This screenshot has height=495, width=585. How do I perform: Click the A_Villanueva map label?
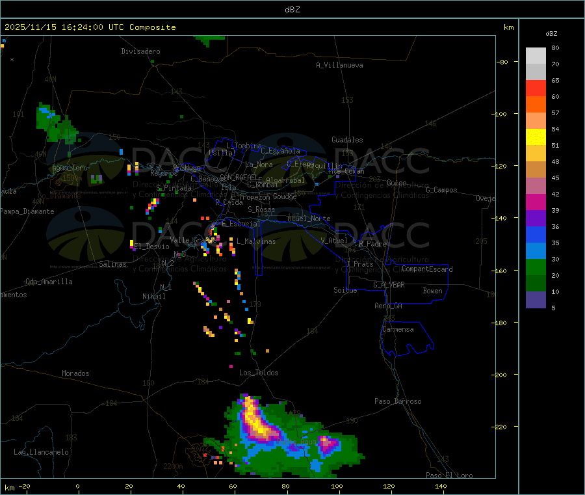(x=339, y=65)
